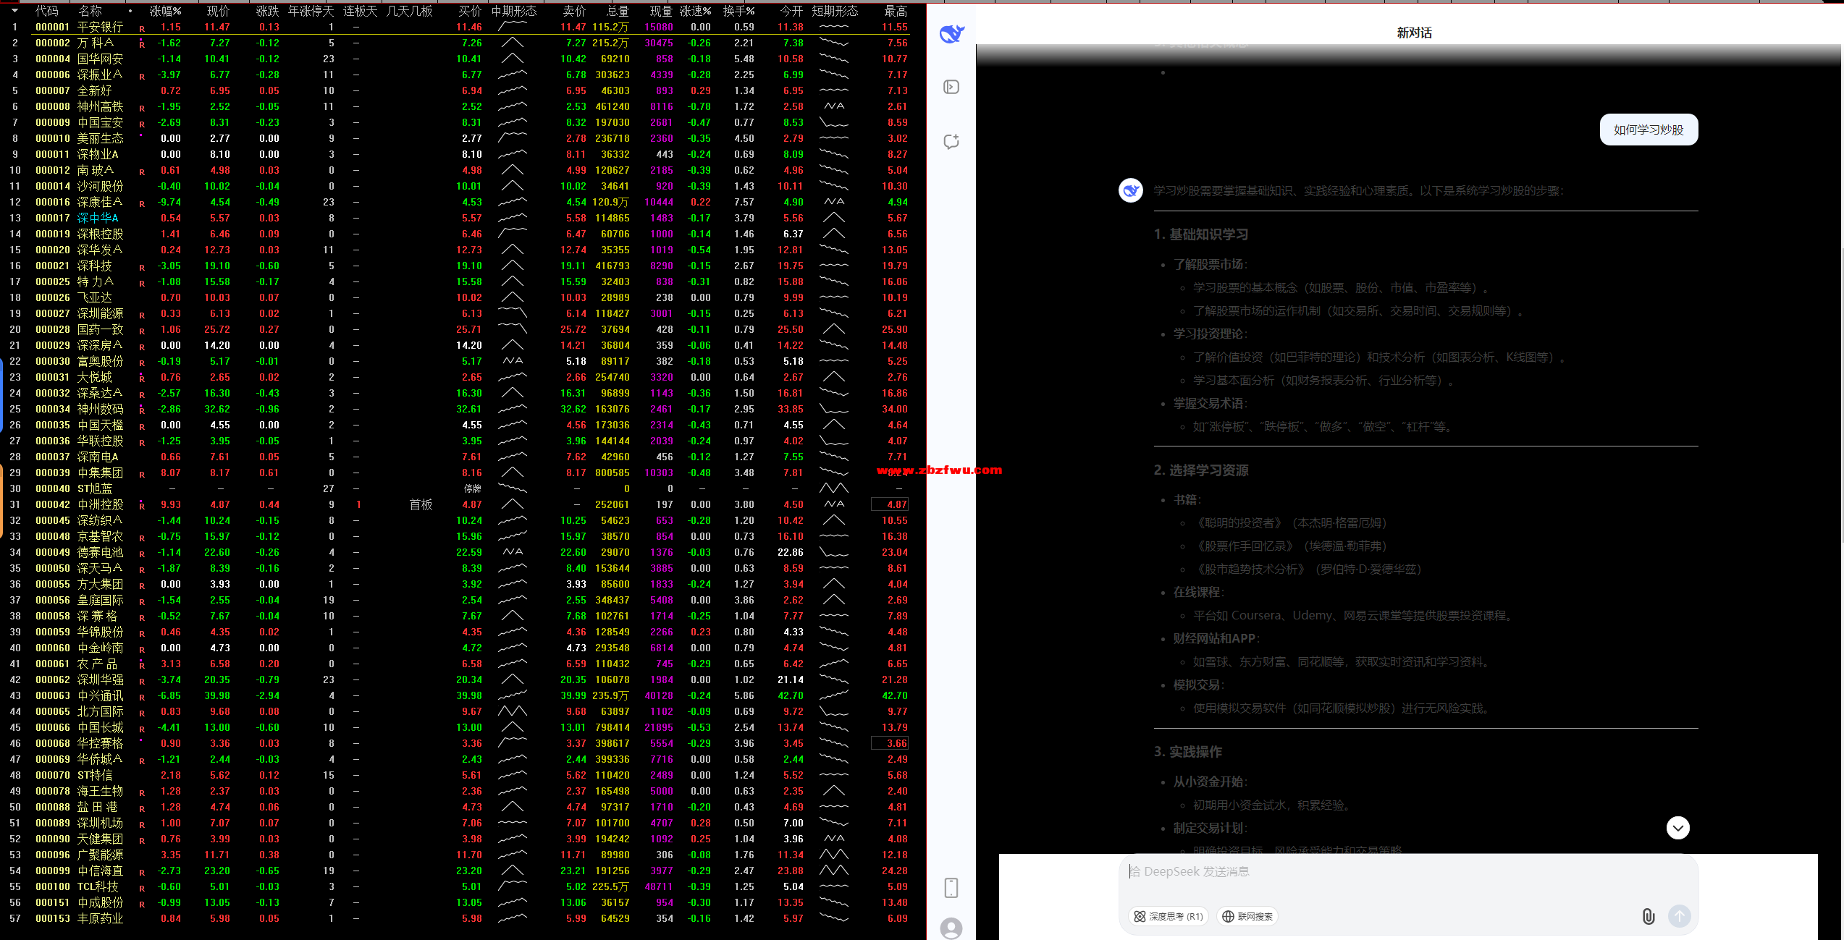Click the 停牌 cell in ST旭蓝 row

(x=472, y=488)
